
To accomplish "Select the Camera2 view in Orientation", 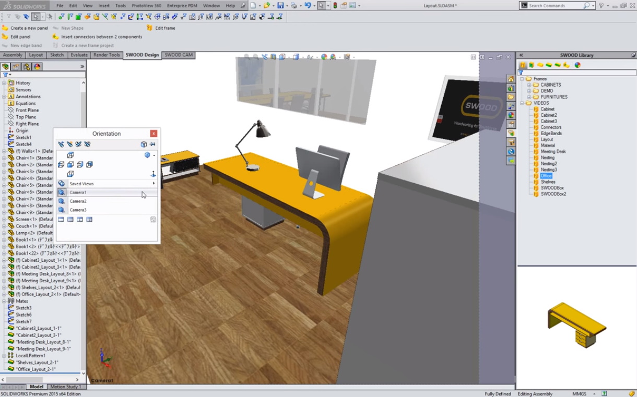I will pyautogui.click(x=78, y=201).
